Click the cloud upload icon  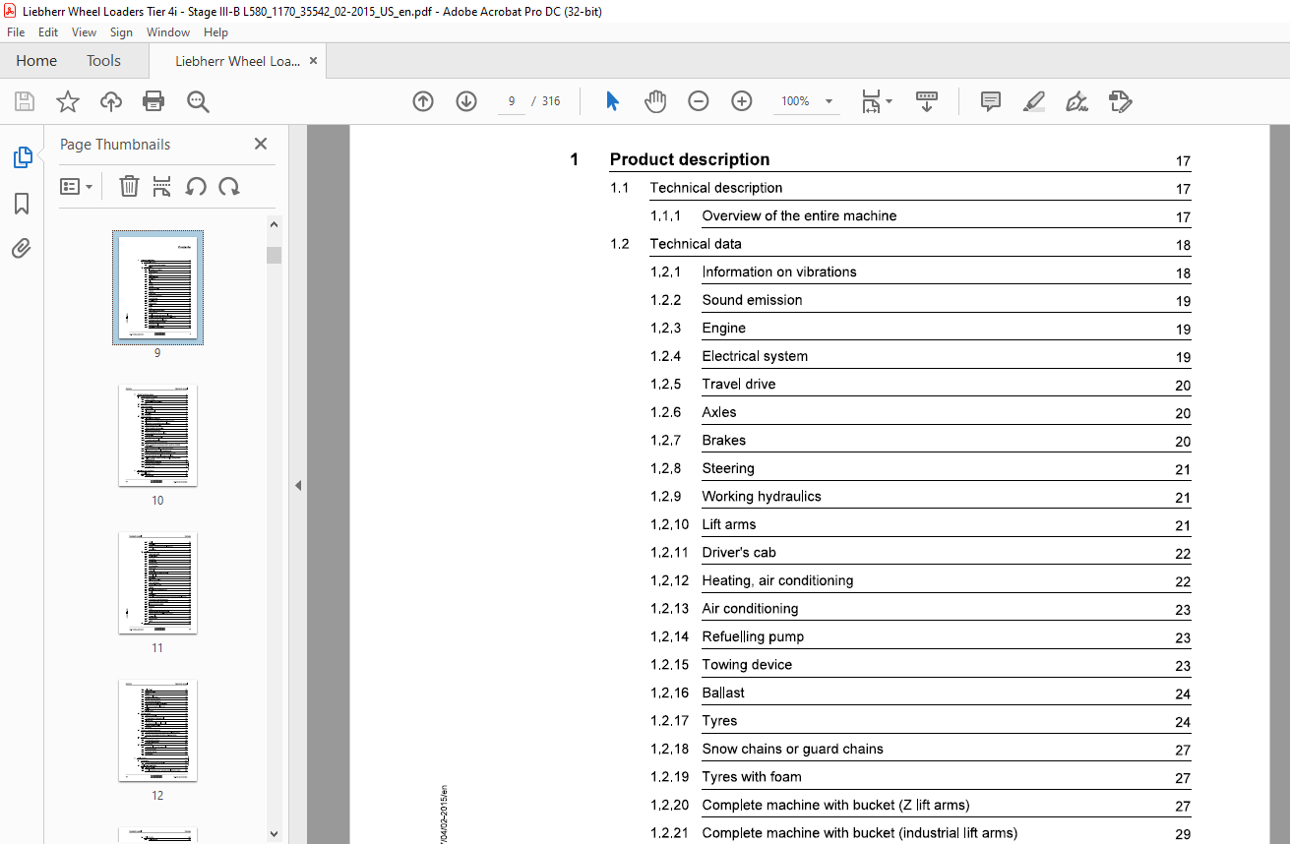coord(111,101)
